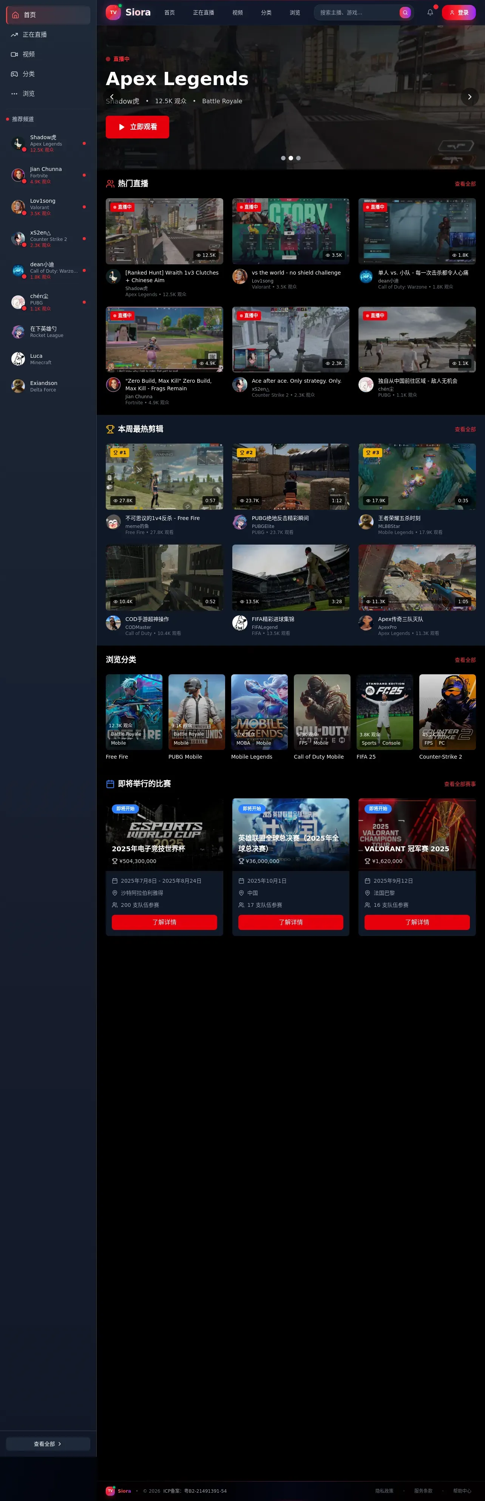485x1501 pixels.
Task: Go to next hero banner slide
Action: 470,97
